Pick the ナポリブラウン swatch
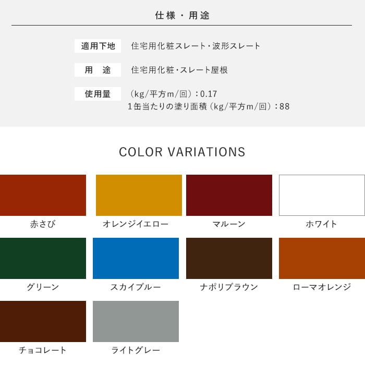The height and width of the screenshot is (365, 365). pyautogui.click(x=229, y=258)
